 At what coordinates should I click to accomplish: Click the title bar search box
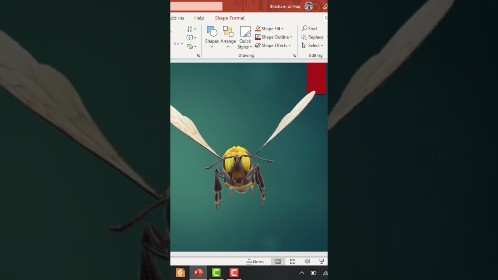pyautogui.click(x=196, y=6)
